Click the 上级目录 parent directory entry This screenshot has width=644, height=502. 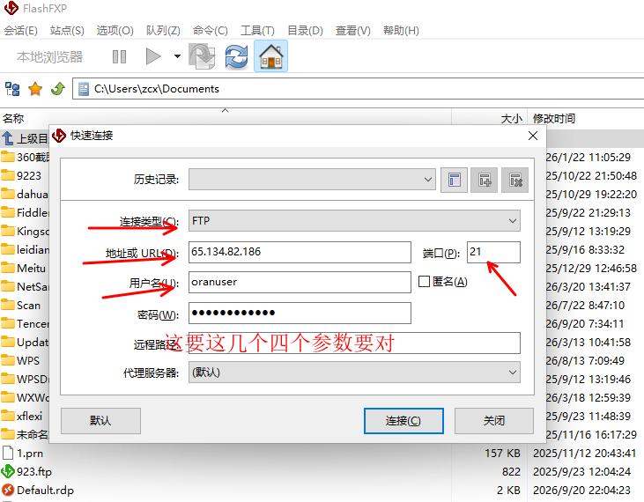pos(25,139)
